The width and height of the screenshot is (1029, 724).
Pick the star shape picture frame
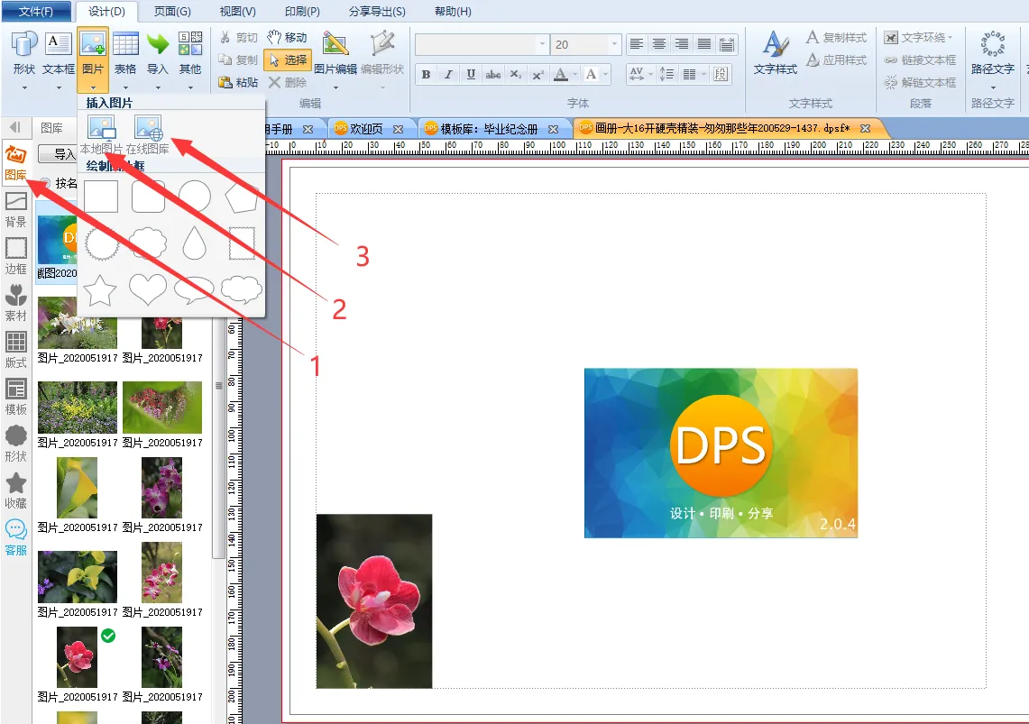[101, 289]
